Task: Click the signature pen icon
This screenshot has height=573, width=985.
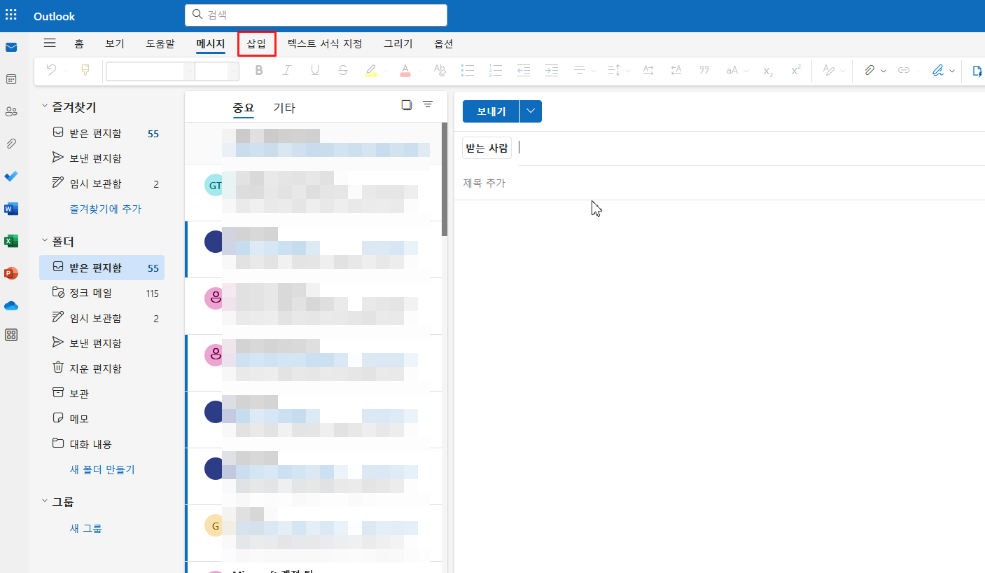Action: [938, 71]
